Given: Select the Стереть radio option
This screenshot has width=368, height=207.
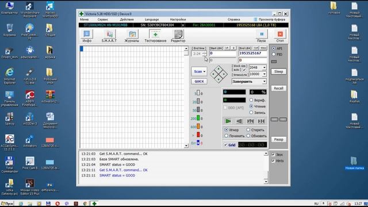Looking at the screenshot, I should (x=248, y=130).
